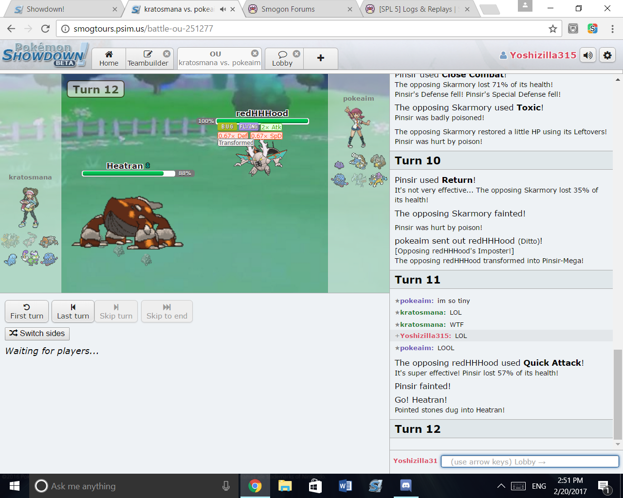Open the Teambuilder tab
This screenshot has width=623, height=498.
148,58
